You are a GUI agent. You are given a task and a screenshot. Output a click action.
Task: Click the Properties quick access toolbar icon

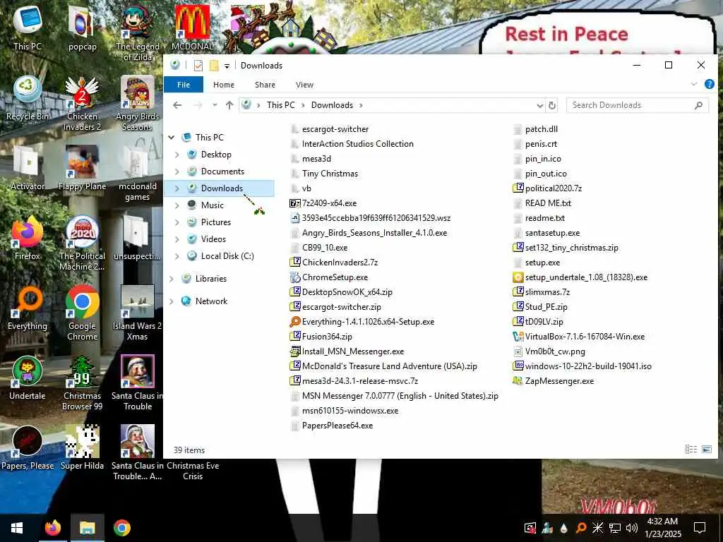(x=198, y=66)
